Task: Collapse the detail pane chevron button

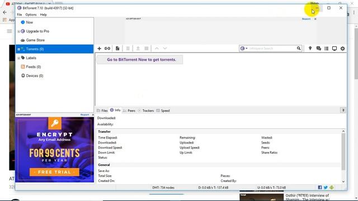Action: tap(343, 111)
